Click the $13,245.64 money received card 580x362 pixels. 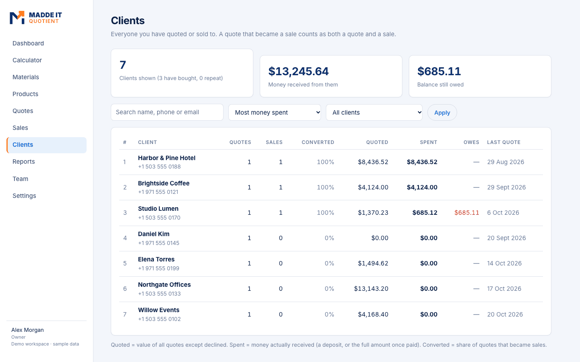pyautogui.click(x=331, y=76)
